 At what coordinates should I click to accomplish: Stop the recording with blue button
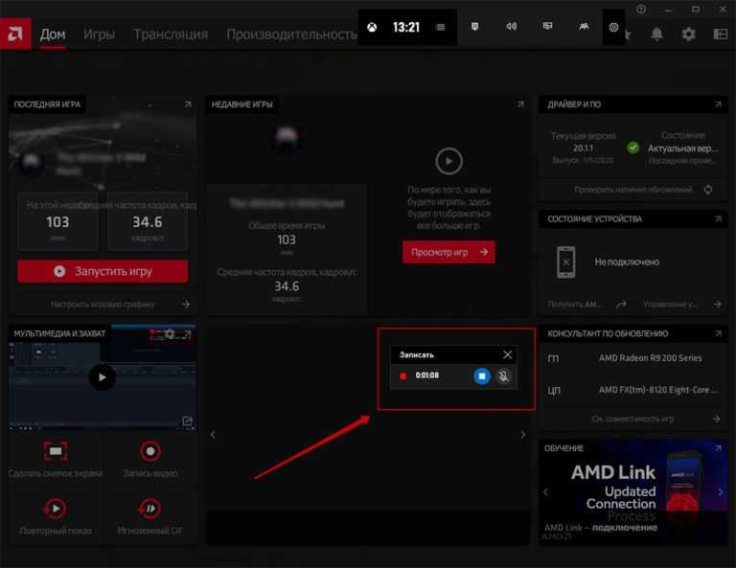[x=482, y=375]
